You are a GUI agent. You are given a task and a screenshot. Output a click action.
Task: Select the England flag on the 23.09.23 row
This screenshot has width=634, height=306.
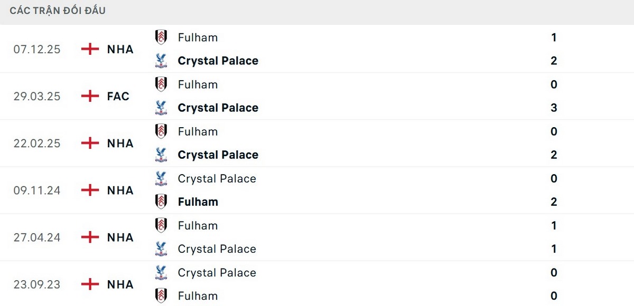(90, 284)
